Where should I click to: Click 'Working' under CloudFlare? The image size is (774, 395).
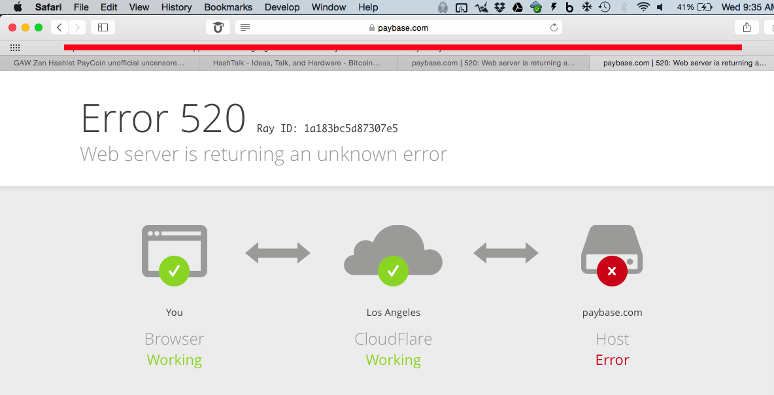click(394, 360)
